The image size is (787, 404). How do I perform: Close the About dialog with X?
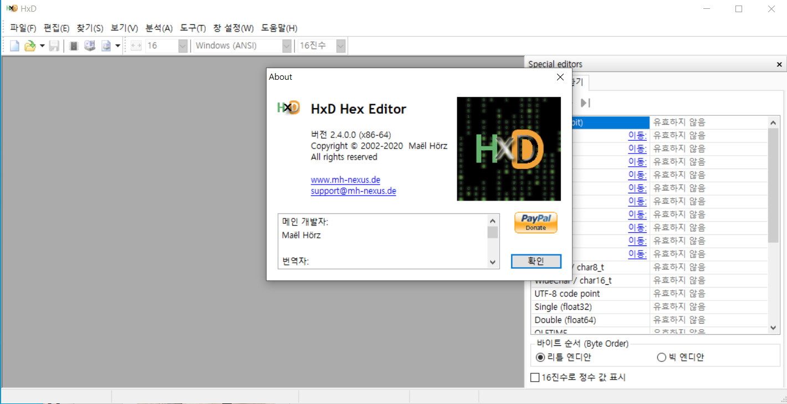[560, 77]
